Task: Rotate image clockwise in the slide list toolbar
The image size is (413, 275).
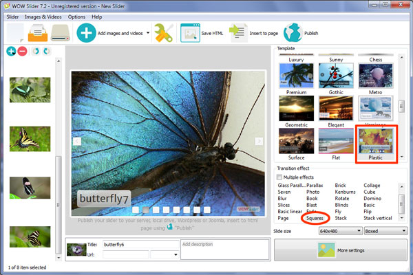Action: coord(46,51)
